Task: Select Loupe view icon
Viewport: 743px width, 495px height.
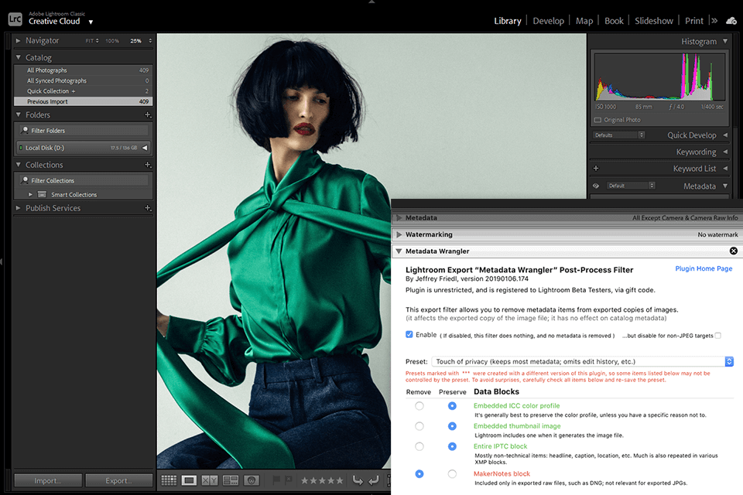Action: (189, 480)
